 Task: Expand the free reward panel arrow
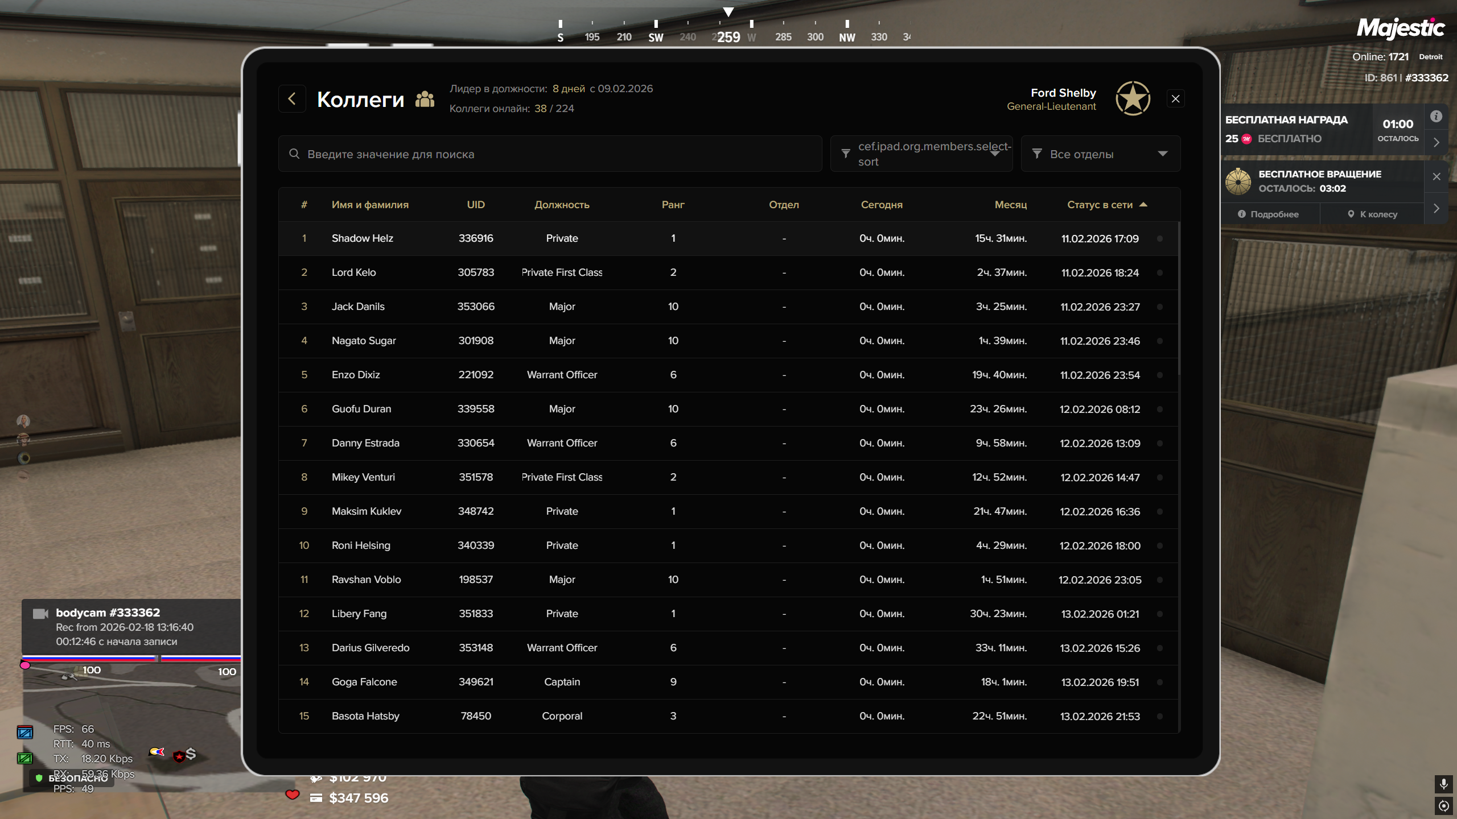[1437, 142]
